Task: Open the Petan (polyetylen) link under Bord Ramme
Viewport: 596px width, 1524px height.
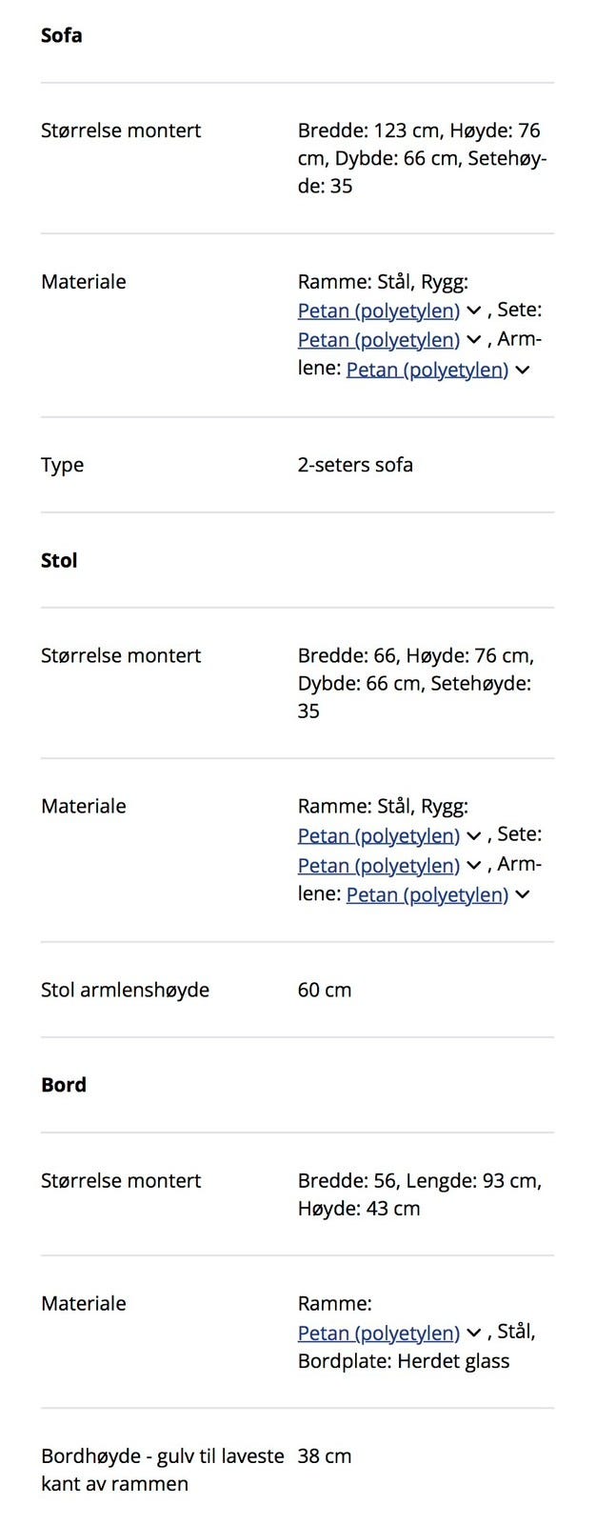Action: (x=377, y=1333)
